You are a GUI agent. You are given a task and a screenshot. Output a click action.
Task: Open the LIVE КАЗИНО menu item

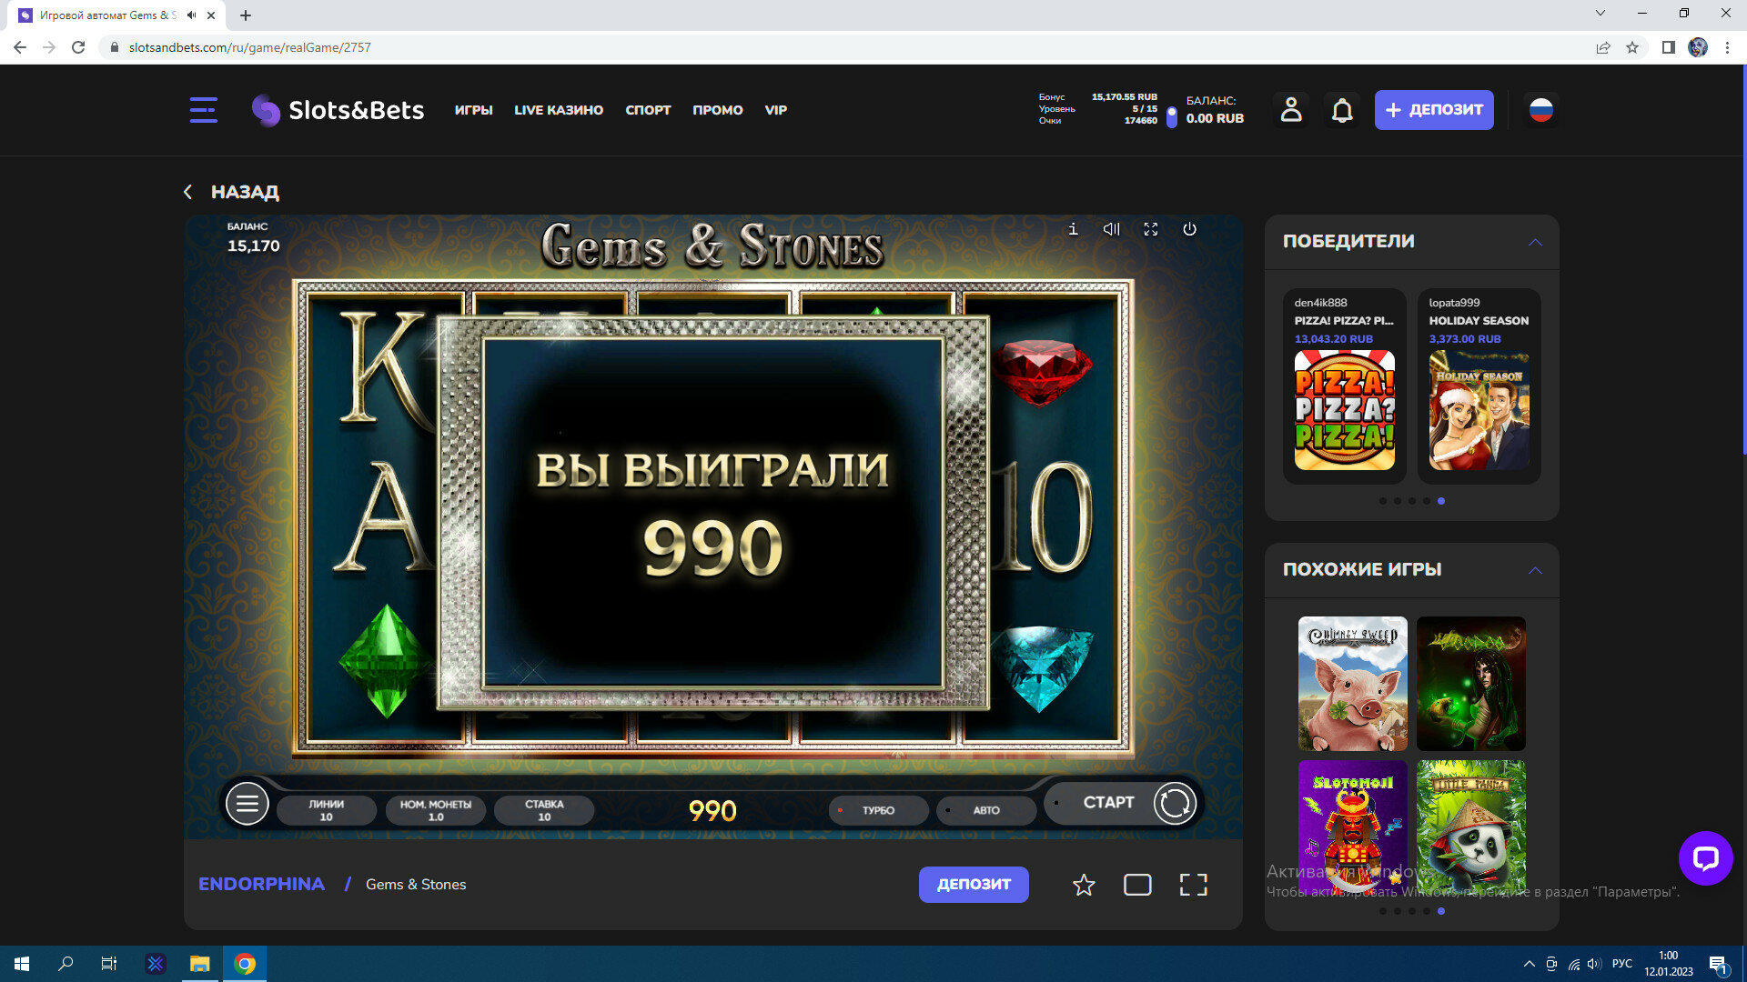click(558, 110)
